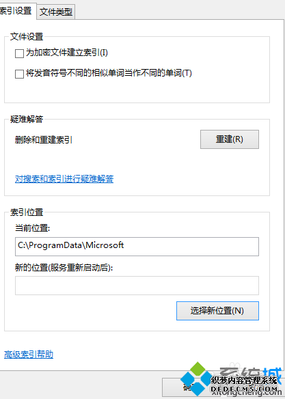
Task: Select the C:\ProgramData\Microsoft location field
Action: point(137,247)
